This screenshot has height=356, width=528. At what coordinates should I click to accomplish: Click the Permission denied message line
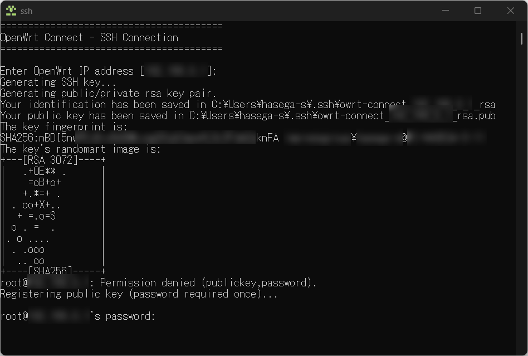[159, 282]
